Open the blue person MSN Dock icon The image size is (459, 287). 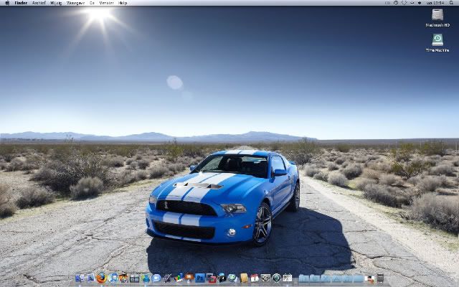tap(146, 278)
